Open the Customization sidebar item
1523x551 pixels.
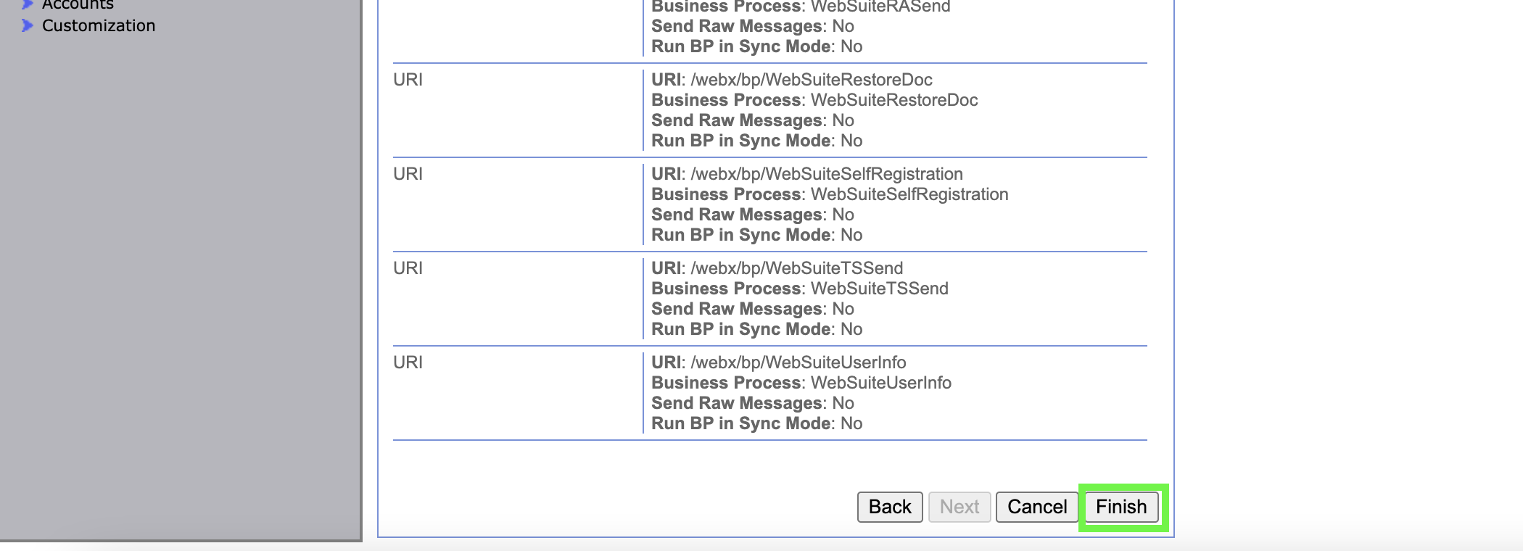(x=99, y=25)
